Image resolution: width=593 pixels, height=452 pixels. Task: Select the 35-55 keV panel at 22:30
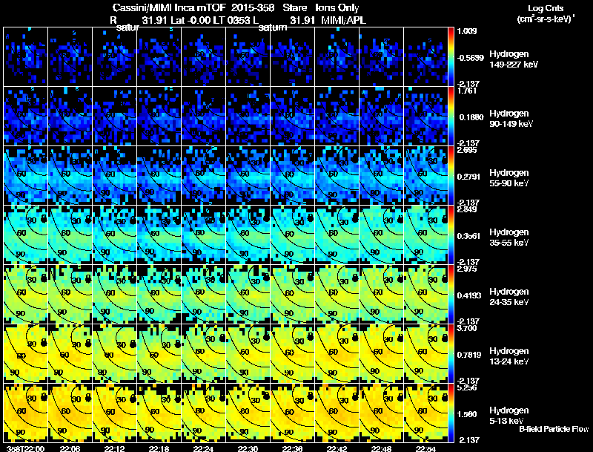(x=248, y=235)
